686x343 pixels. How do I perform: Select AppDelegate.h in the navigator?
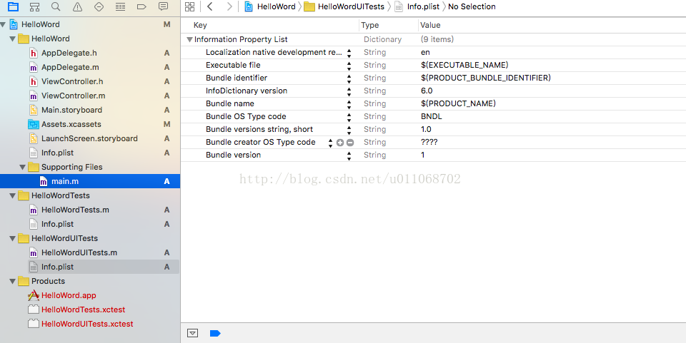[x=69, y=53]
